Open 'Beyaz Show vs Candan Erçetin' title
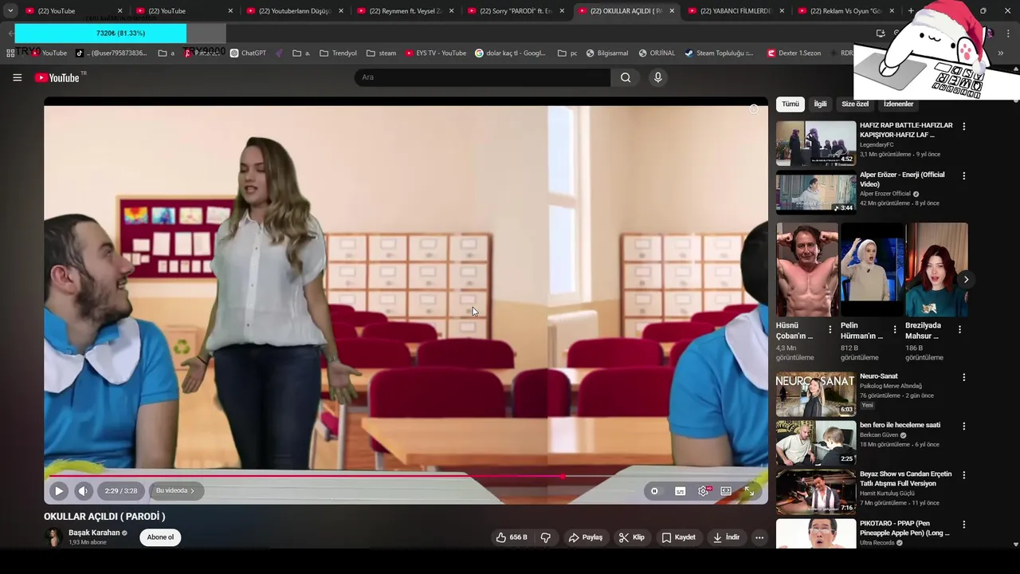Screen dimensions: 1020x574 coord(905,478)
